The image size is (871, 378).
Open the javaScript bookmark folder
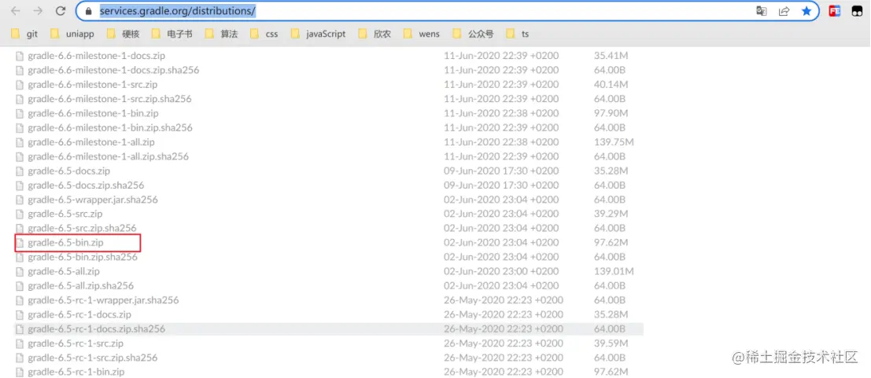coord(319,34)
